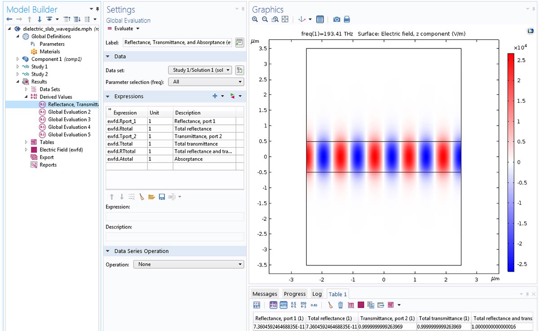The image size is (539, 331).
Task: Save expressions to file with the disk icon
Action: tap(162, 197)
